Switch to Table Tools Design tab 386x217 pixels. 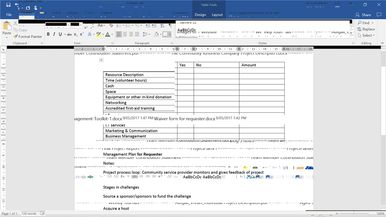201,15
